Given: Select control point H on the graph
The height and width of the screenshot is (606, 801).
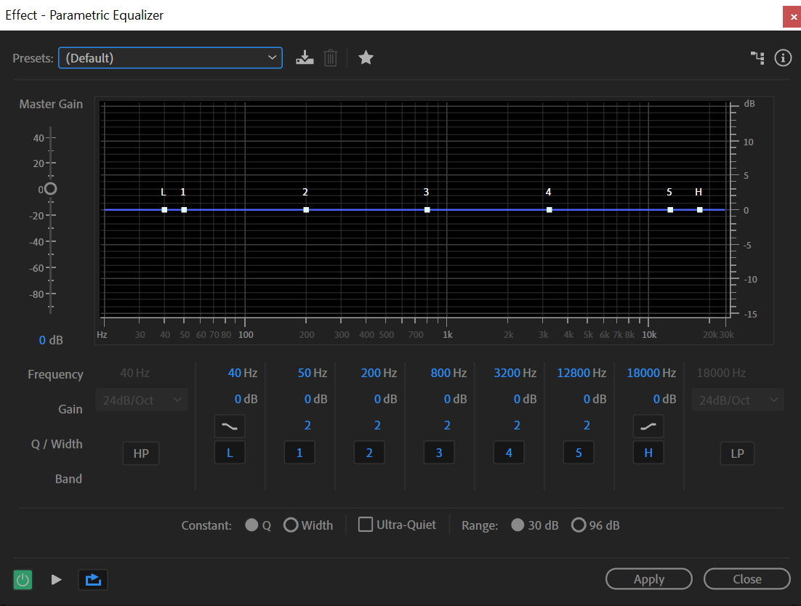Looking at the screenshot, I should point(700,210).
